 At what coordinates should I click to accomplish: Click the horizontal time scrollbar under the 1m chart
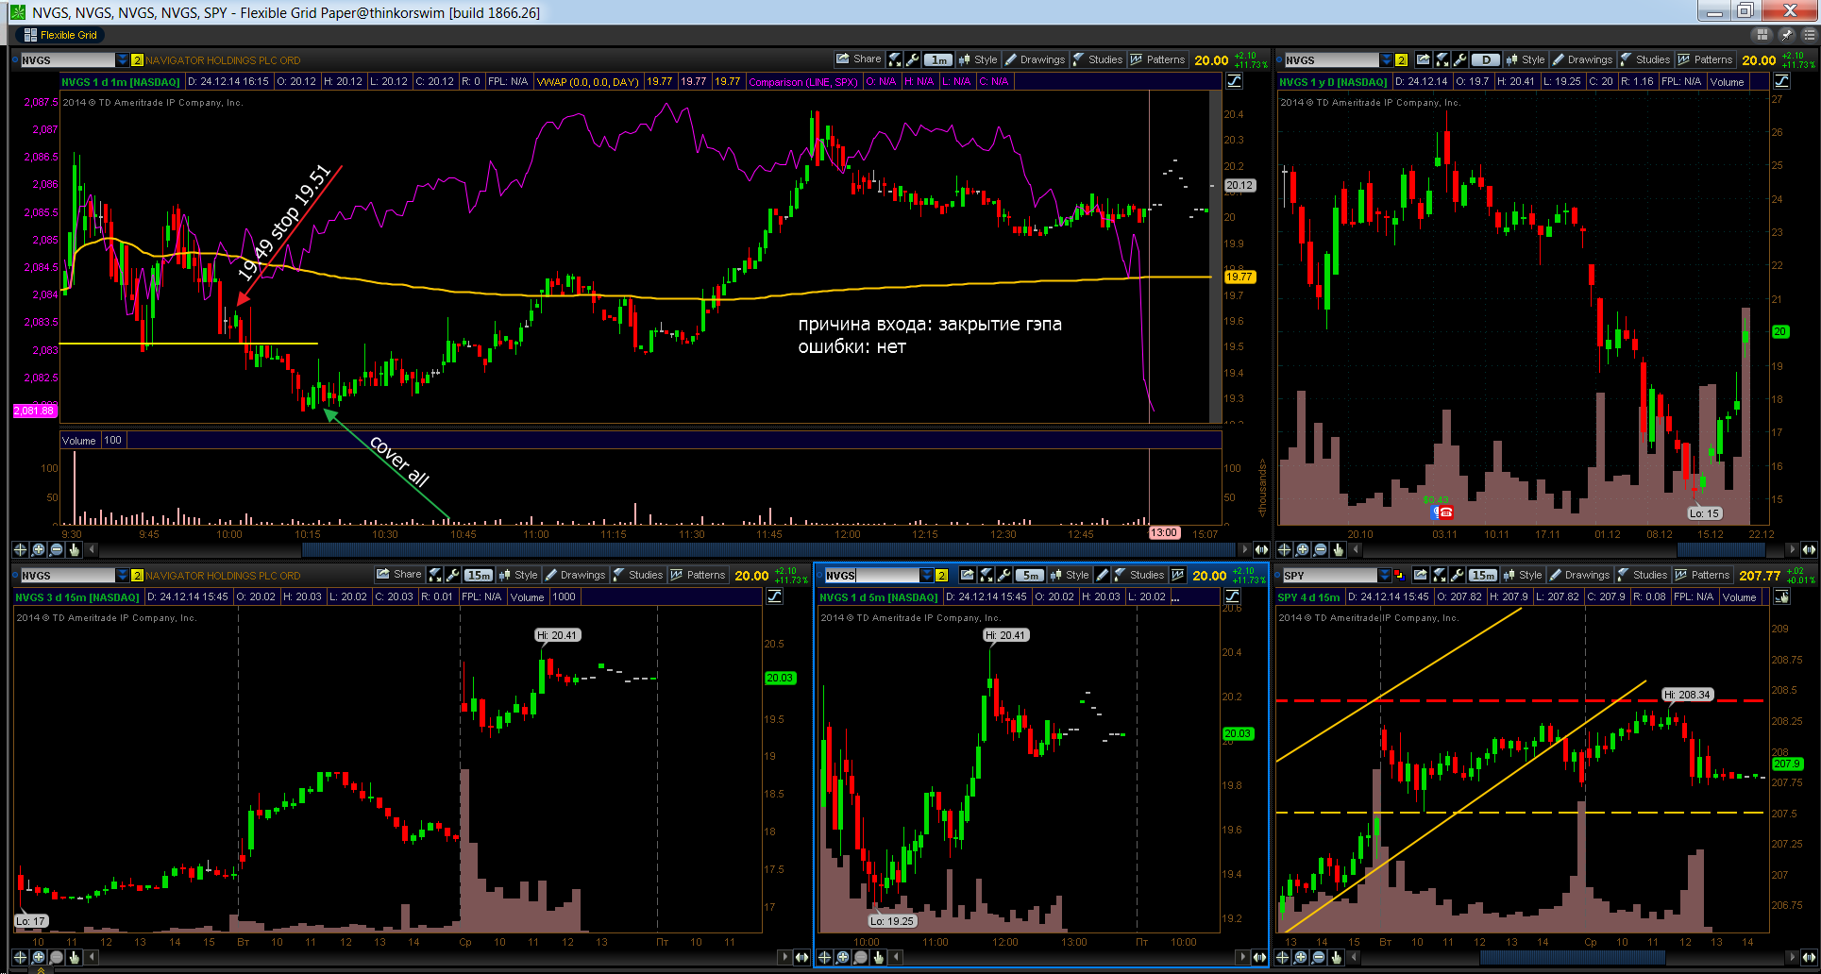click(x=767, y=549)
